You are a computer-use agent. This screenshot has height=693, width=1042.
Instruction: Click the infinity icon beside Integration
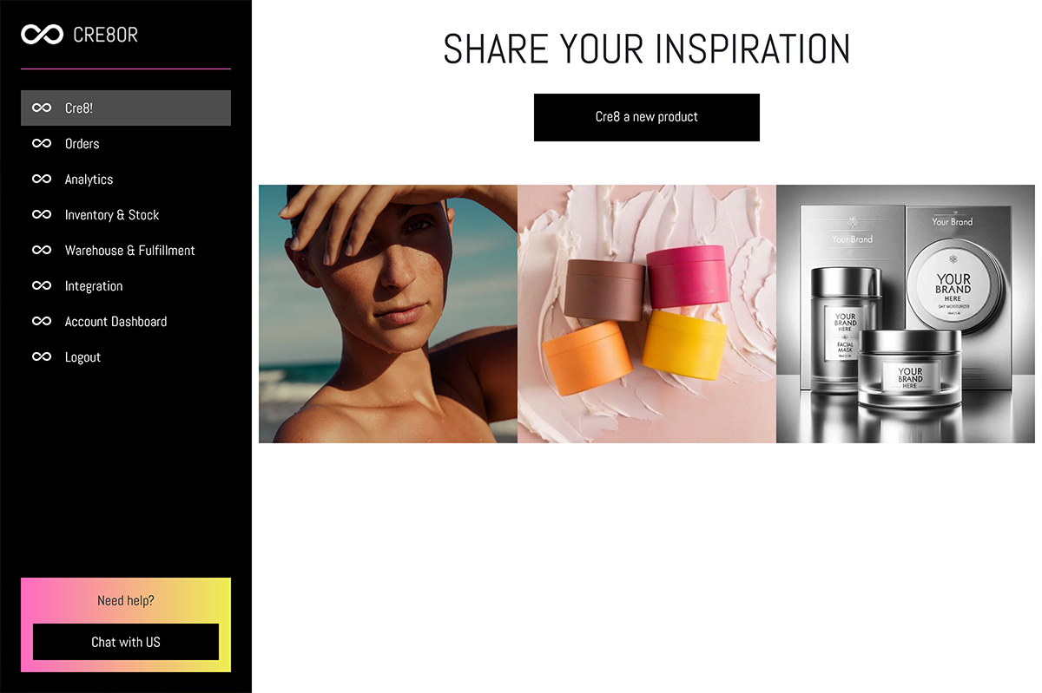pos(42,286)
